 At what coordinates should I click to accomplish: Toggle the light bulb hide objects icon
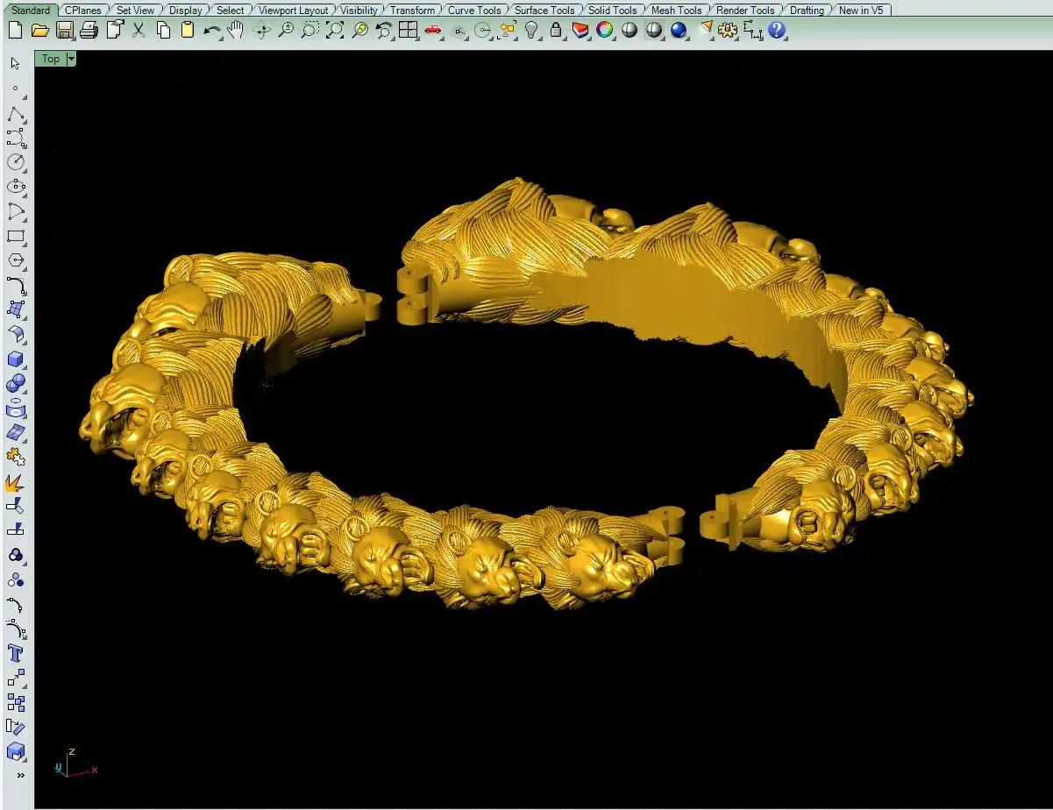(x=531, y=31)
